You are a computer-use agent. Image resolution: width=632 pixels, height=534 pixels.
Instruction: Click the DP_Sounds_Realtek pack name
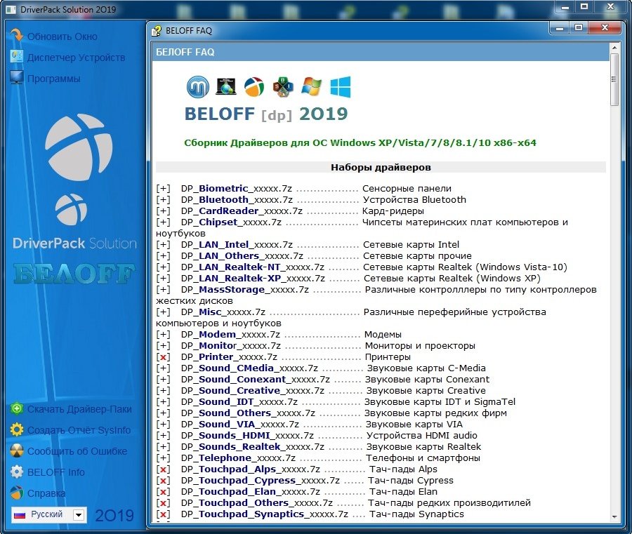[x=253, y=447]
